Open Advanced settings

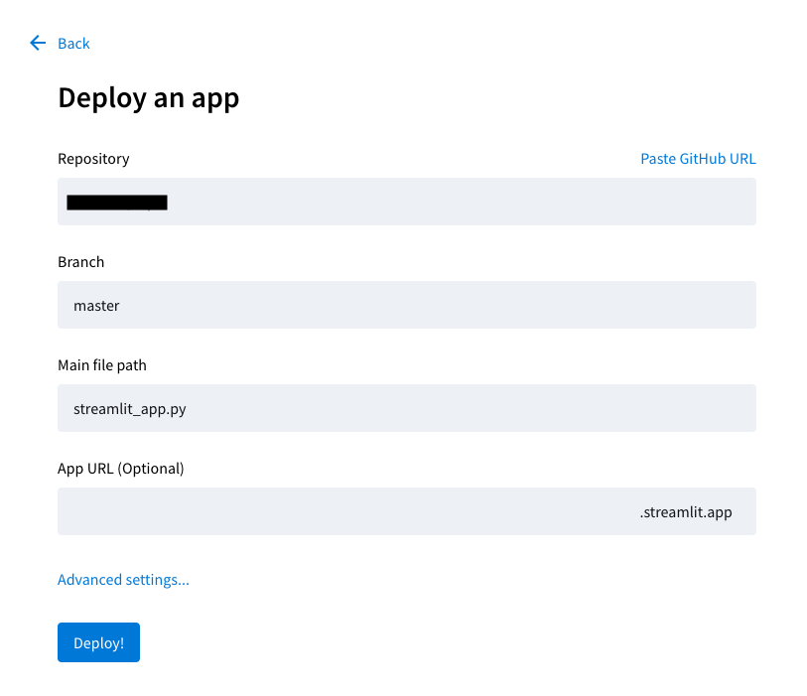pos(123,580)
